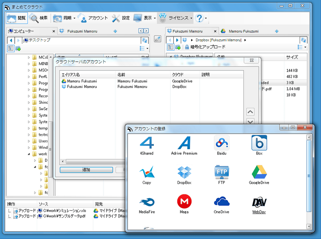
Task: Click the vertical scrollbar in registration window
Action: (x=309, y=176)
